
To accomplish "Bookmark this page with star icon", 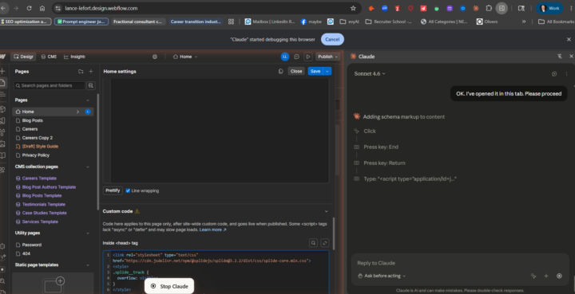I will [353, 8].
